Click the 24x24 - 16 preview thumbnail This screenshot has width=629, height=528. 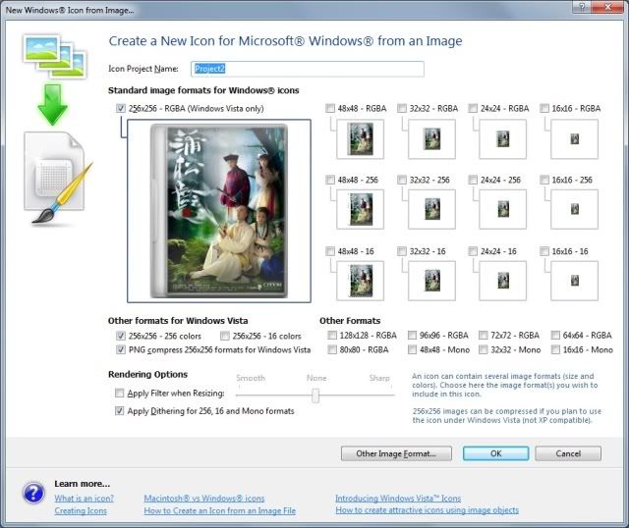coord(502,281)
